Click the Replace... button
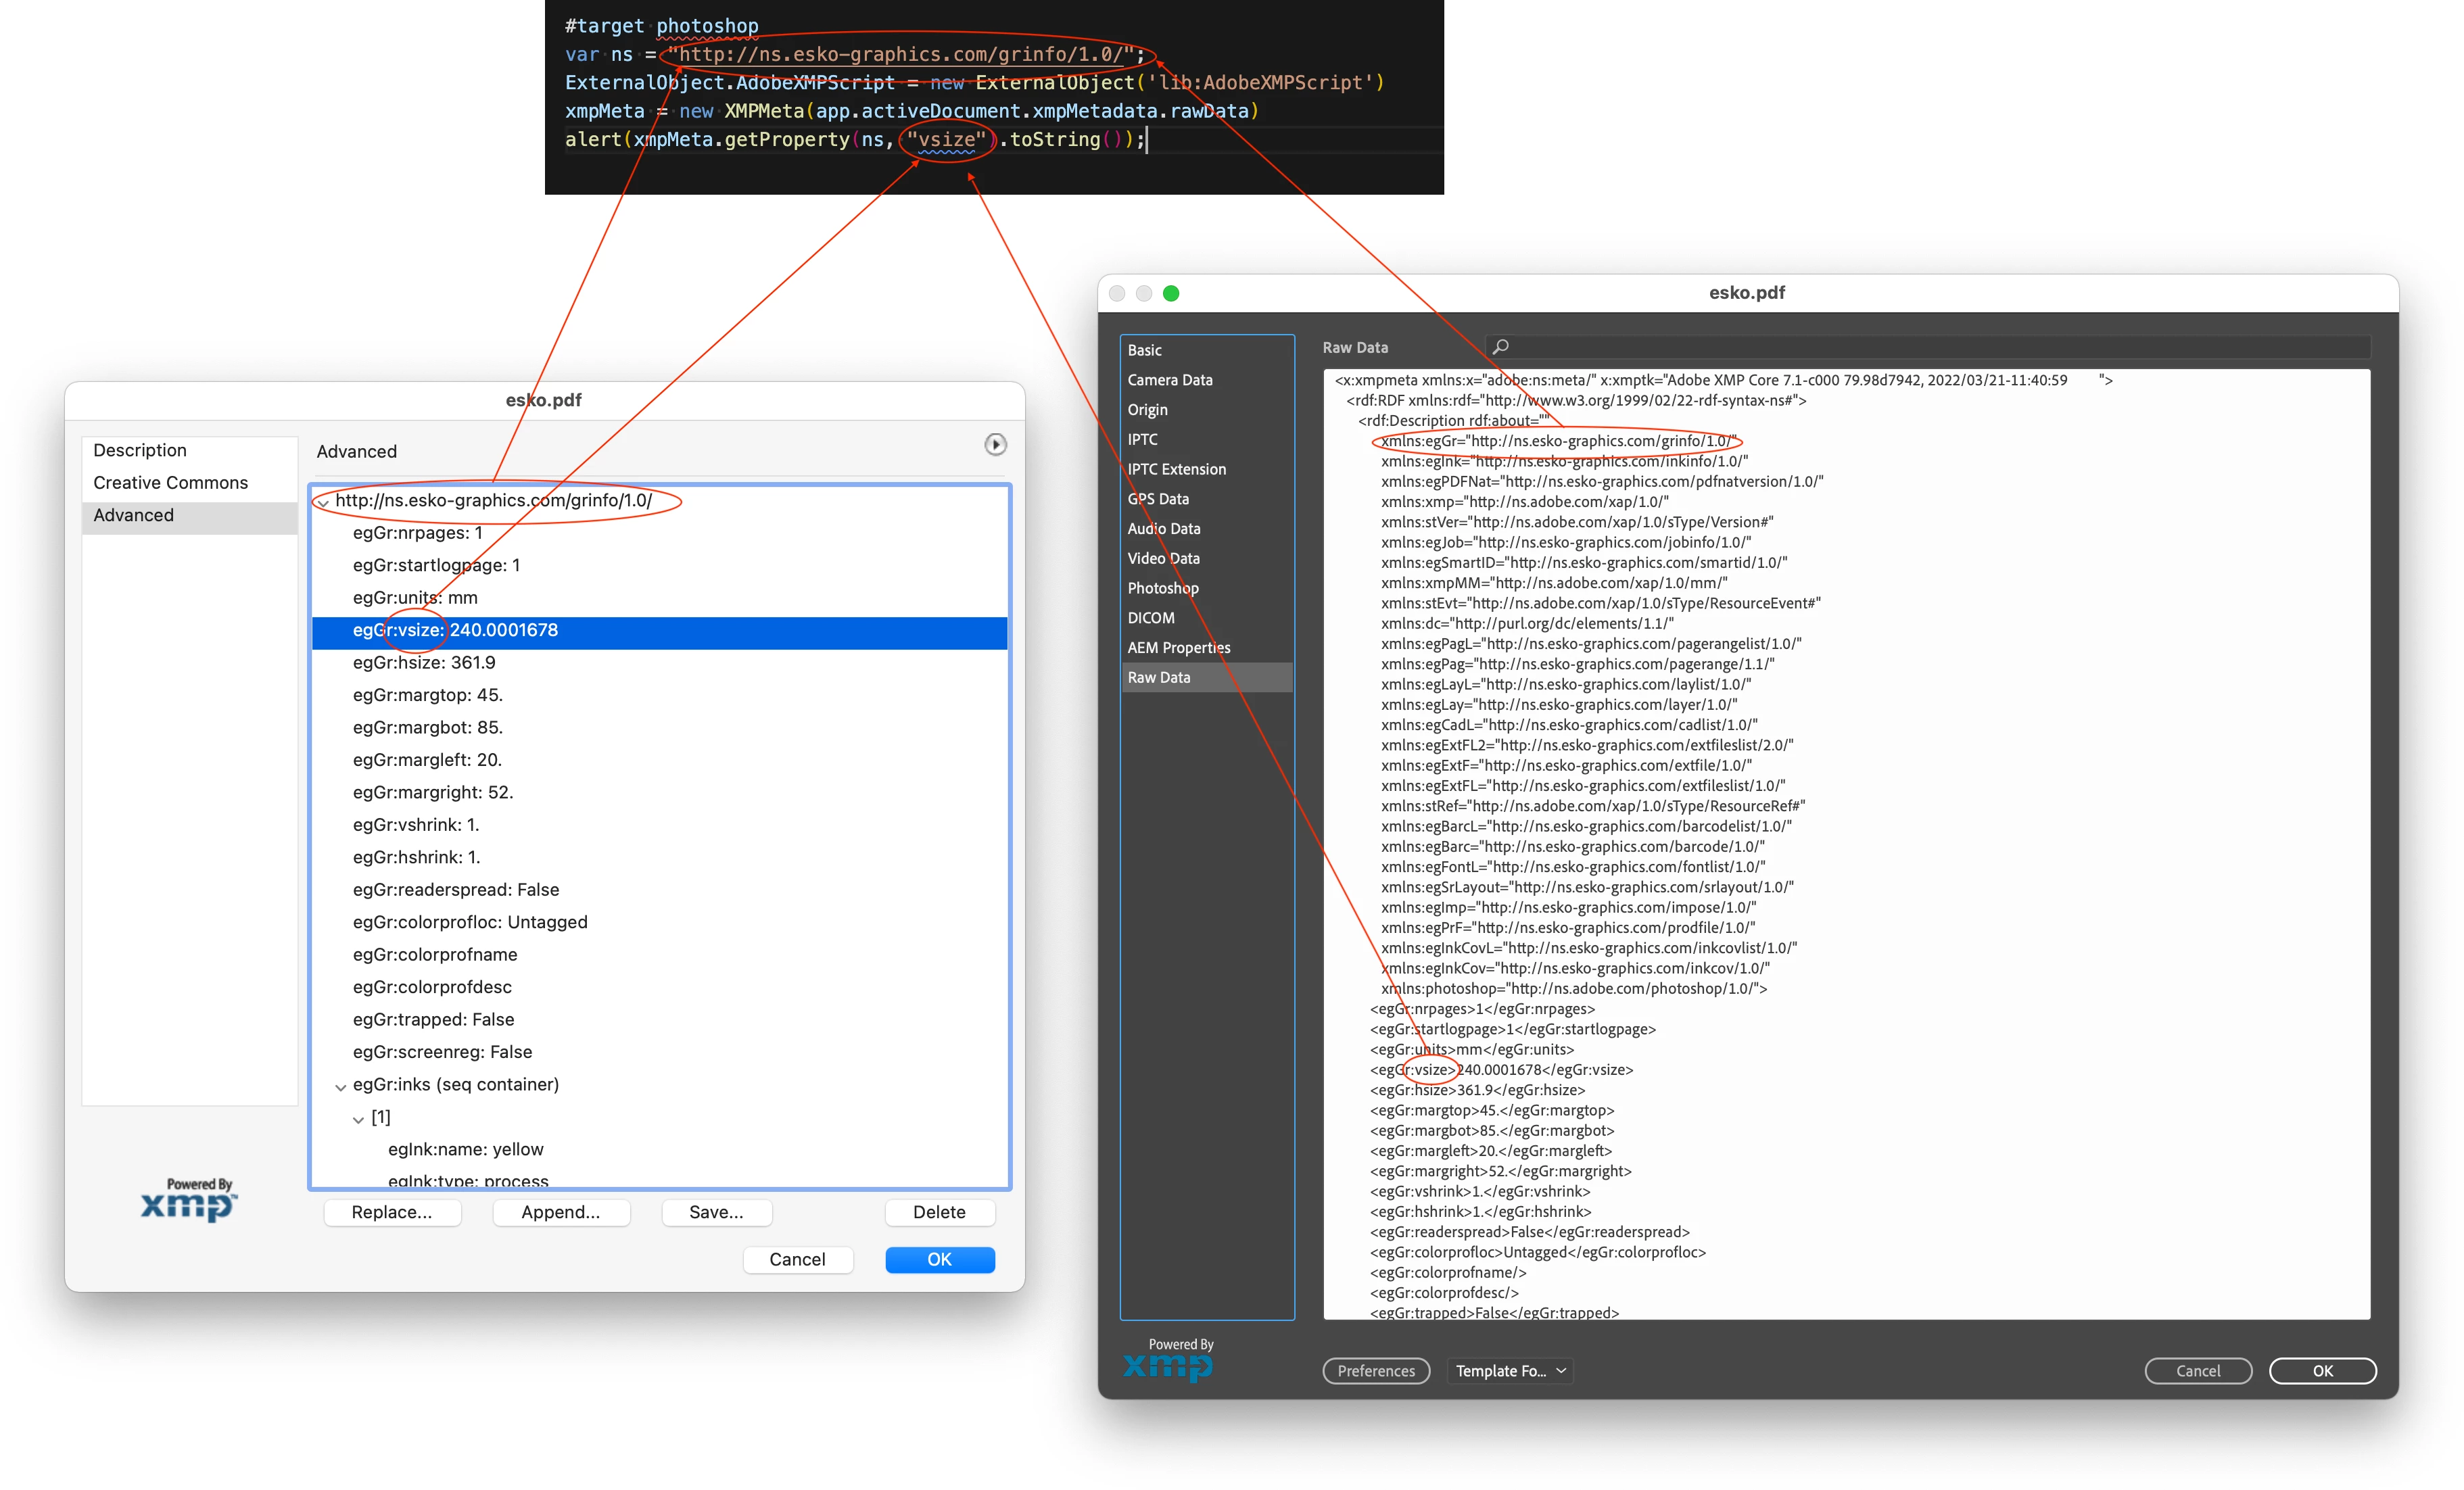The width and height of the screenshot is (2464, 1490). 392,1212
